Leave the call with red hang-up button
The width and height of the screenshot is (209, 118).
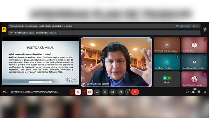pos(135,92)
